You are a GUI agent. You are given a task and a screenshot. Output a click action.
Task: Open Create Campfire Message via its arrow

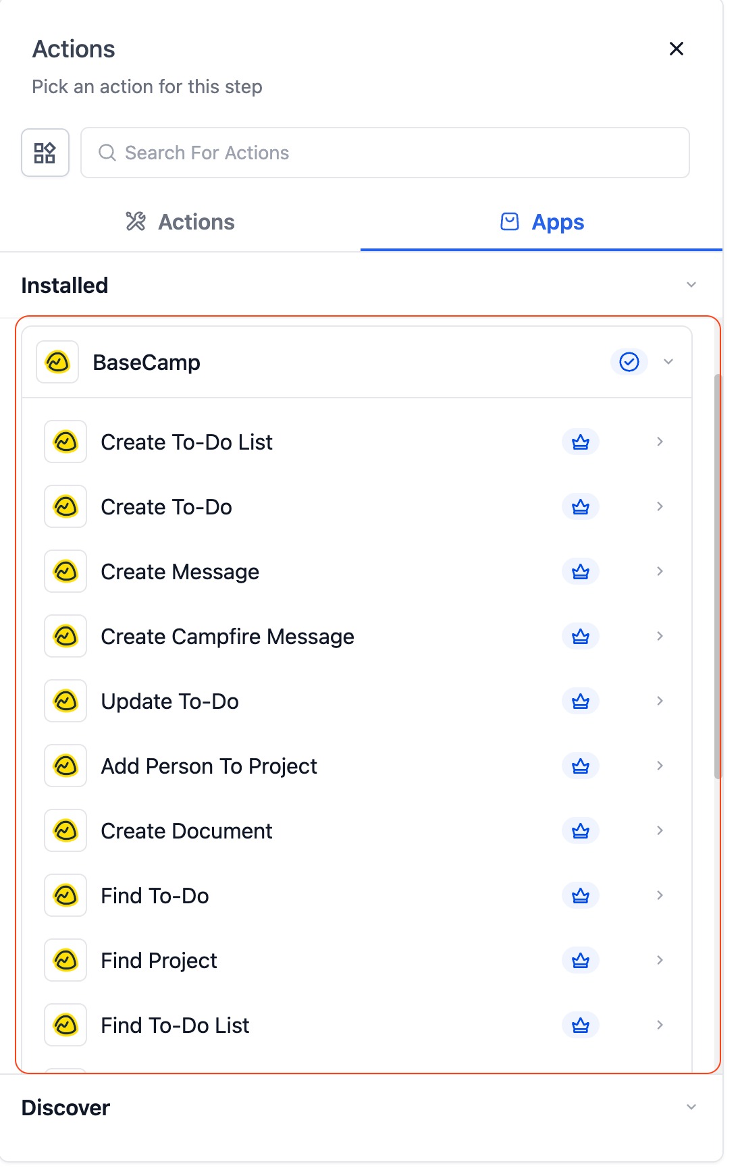click(x=660, y=636)
